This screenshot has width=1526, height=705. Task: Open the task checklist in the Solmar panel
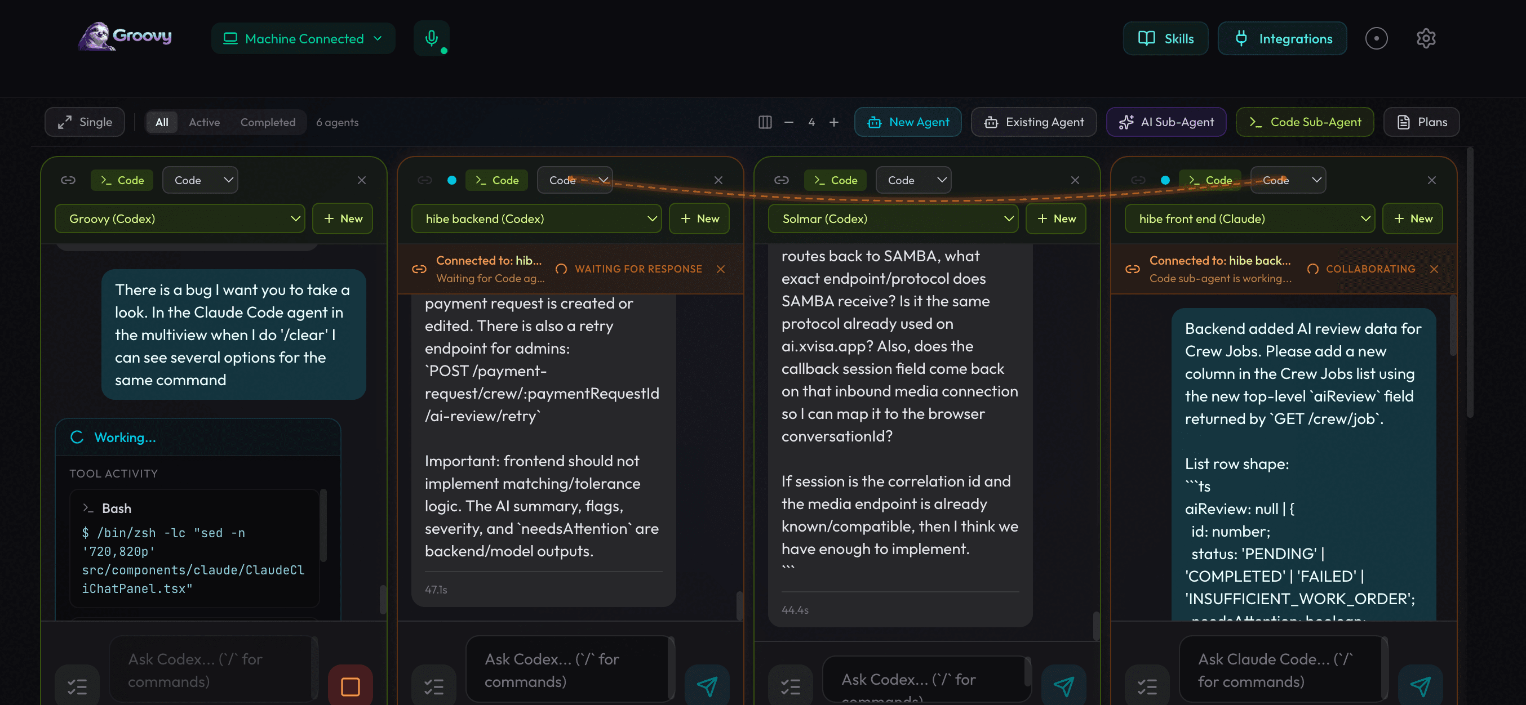tap(790, 685)
